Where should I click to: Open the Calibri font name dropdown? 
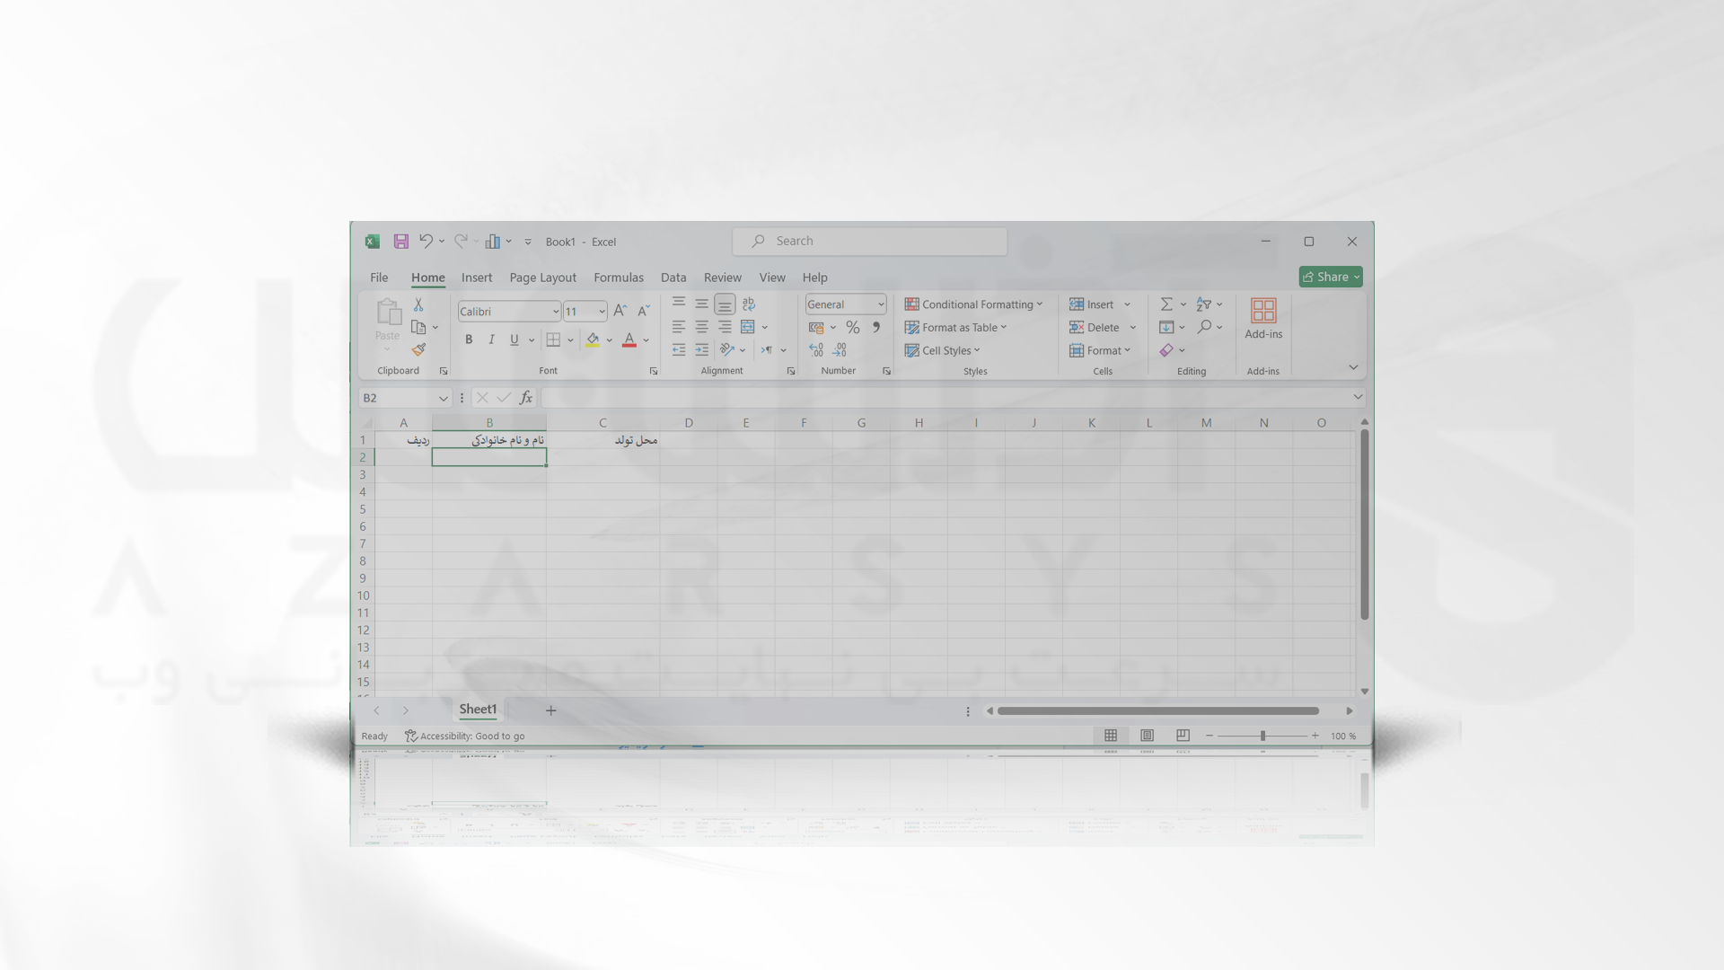pos(556,312)
